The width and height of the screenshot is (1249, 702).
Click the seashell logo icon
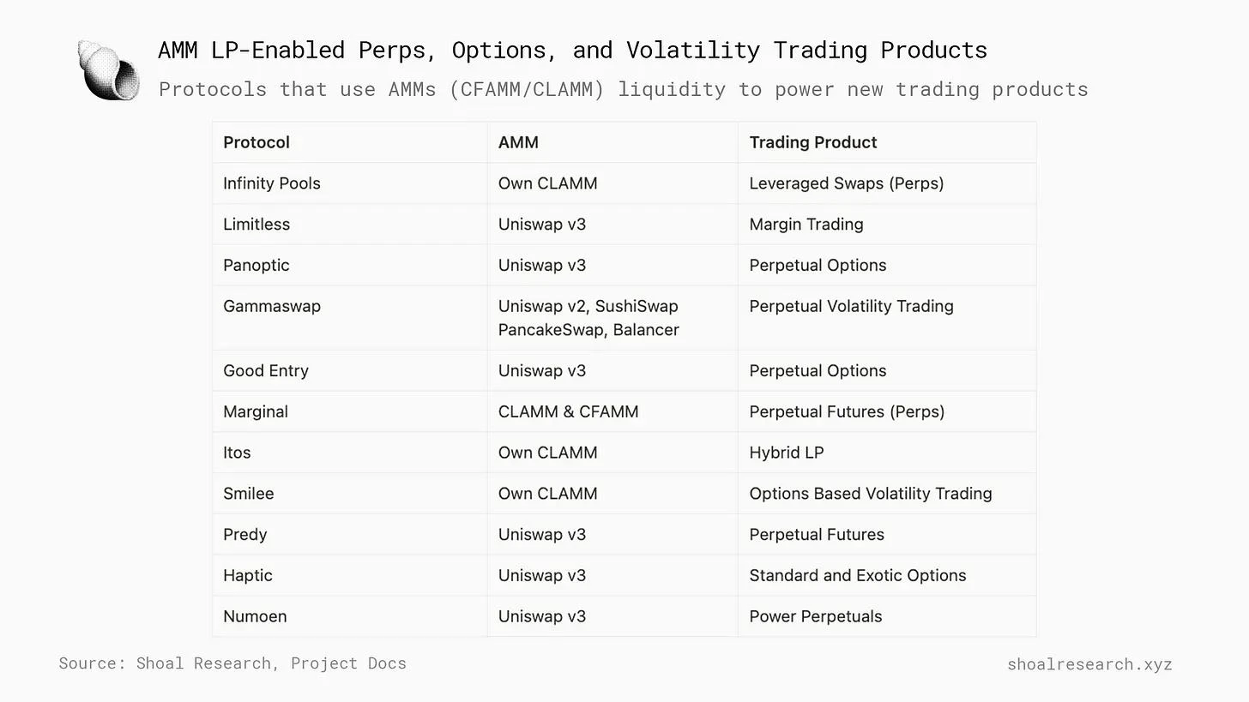(x=108, y=69)
